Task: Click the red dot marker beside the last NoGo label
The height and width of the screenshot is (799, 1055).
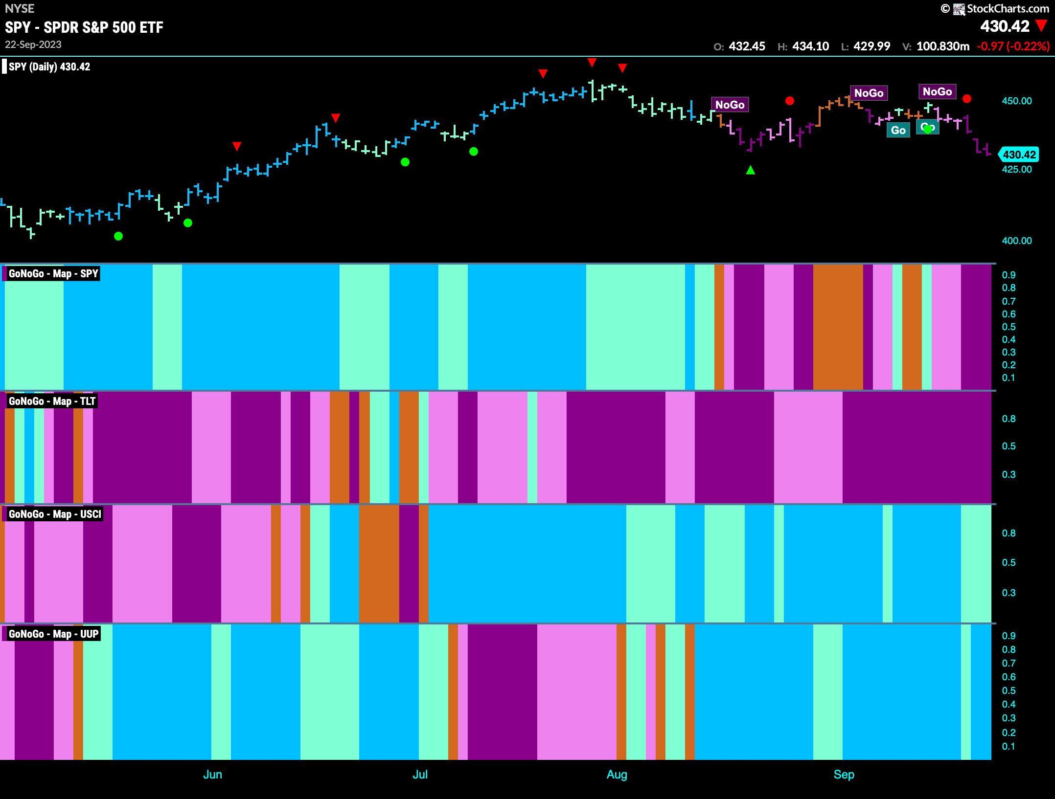Action: (x=966, y=99)
